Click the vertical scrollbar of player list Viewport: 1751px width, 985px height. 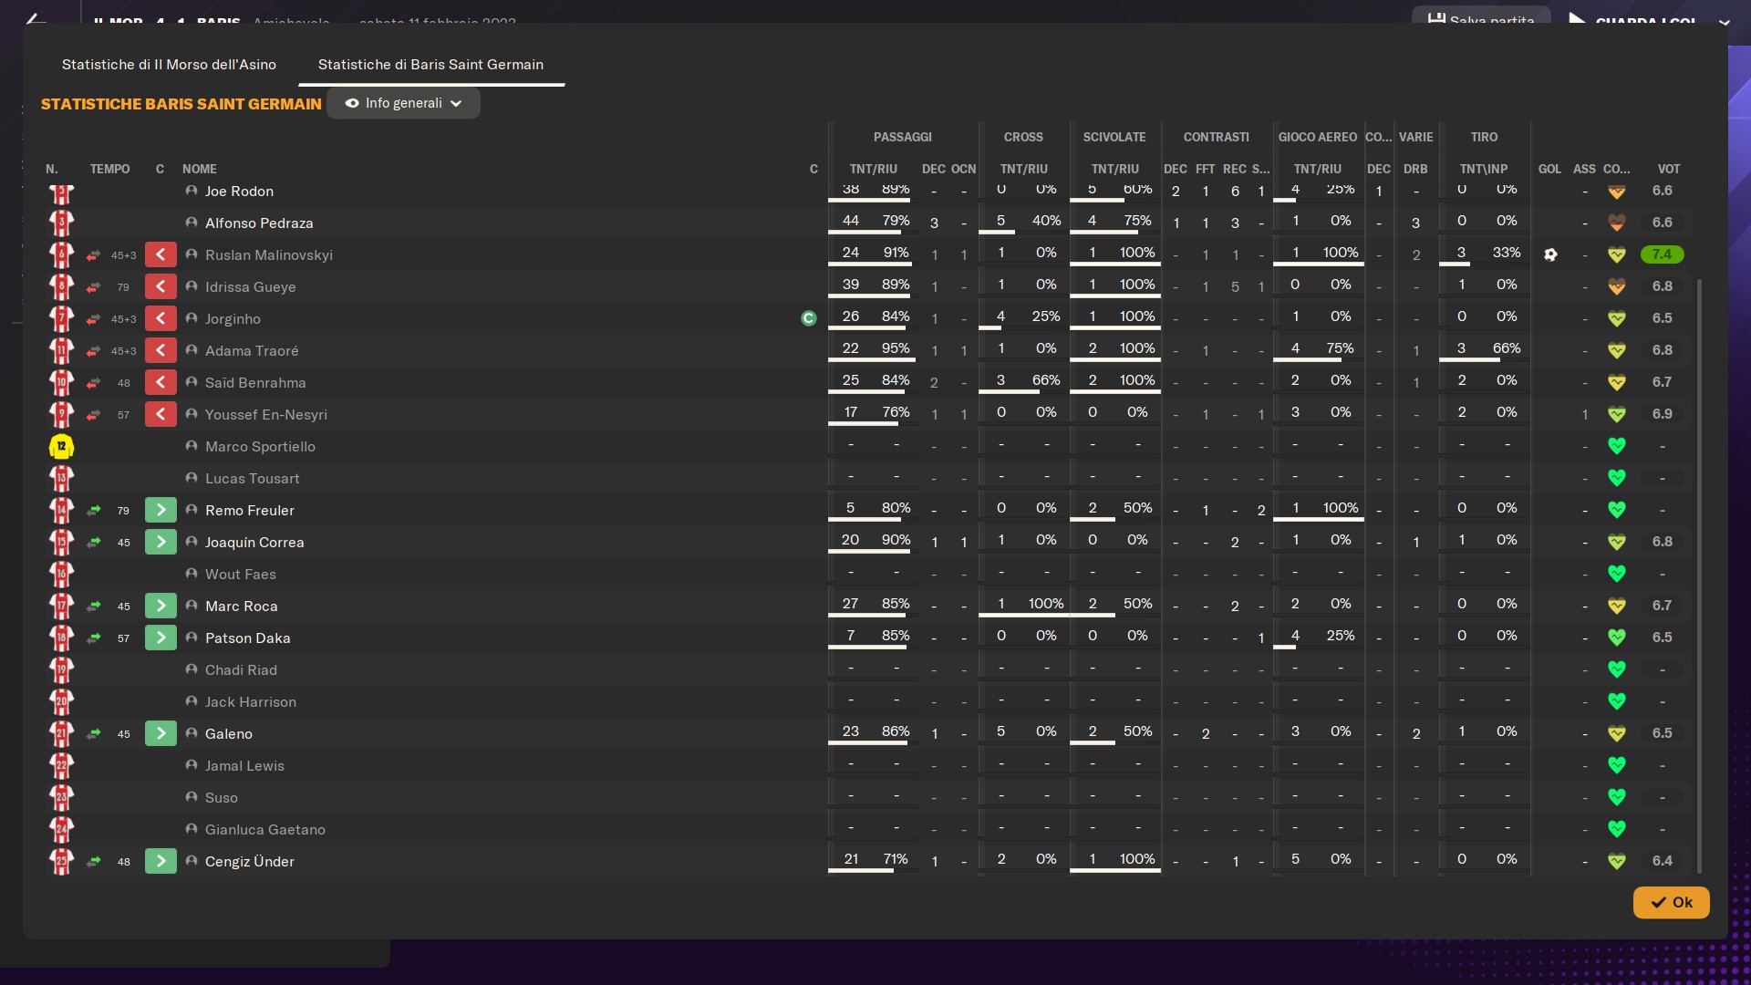point(1698,575)
